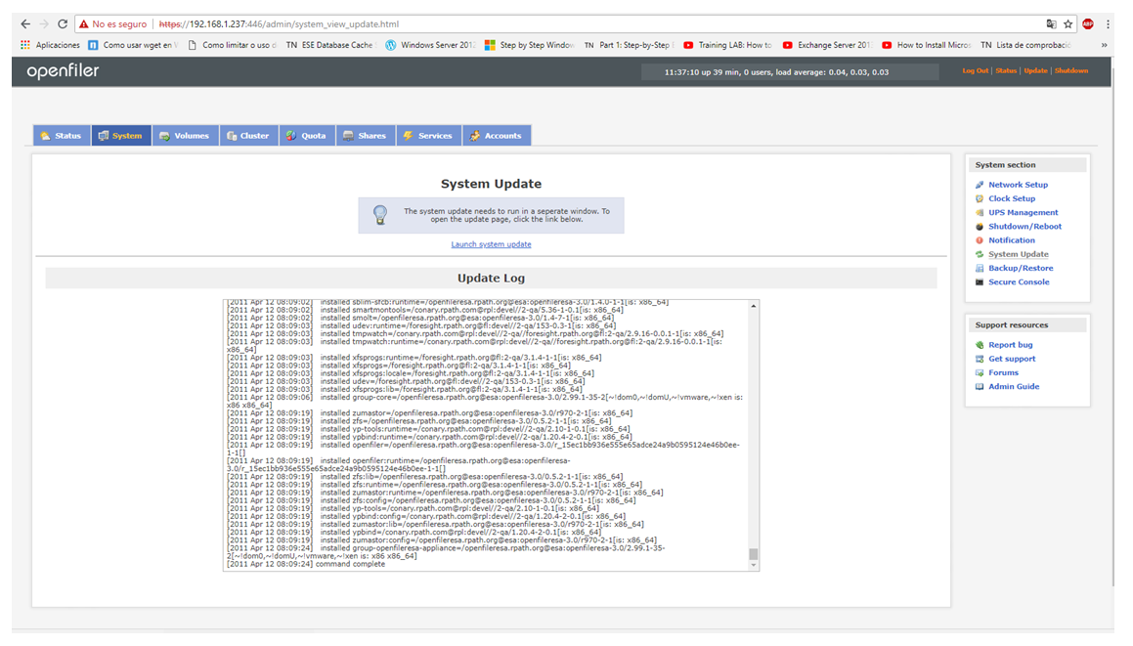The image size is (1133, 646).
Task: Open Secure Console in sidebar
Action: click(x=1019, y=281)
